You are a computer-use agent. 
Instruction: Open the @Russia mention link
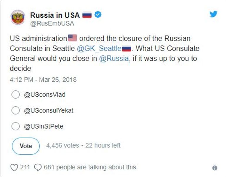point(114,58)
